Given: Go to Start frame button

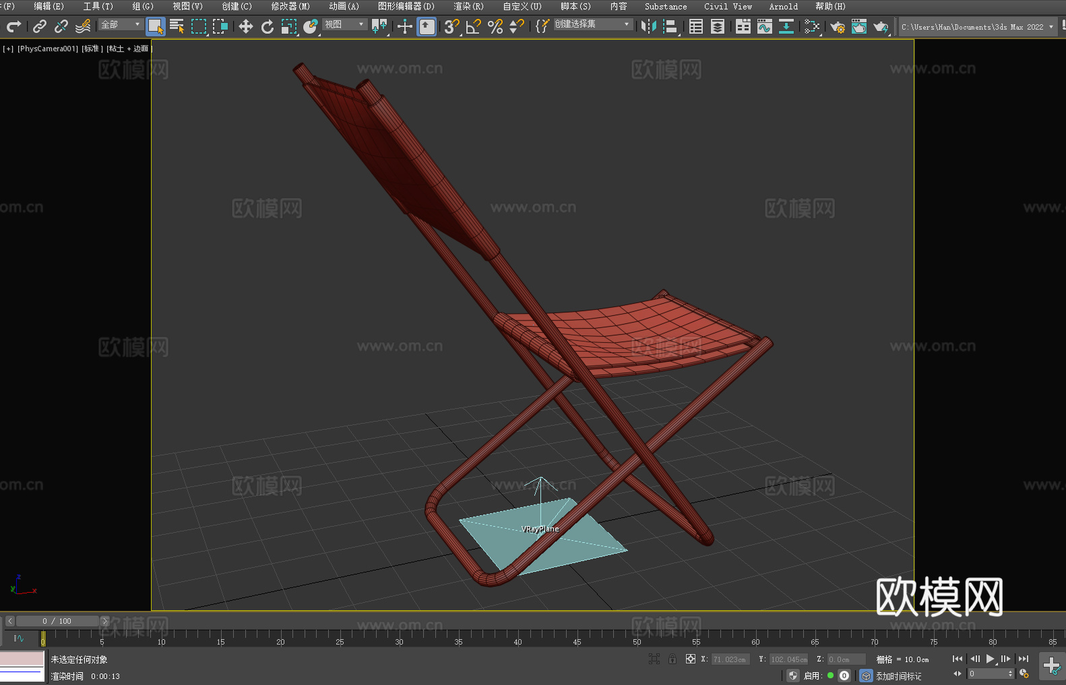Looking at the screenshot, I should [958, 659].
